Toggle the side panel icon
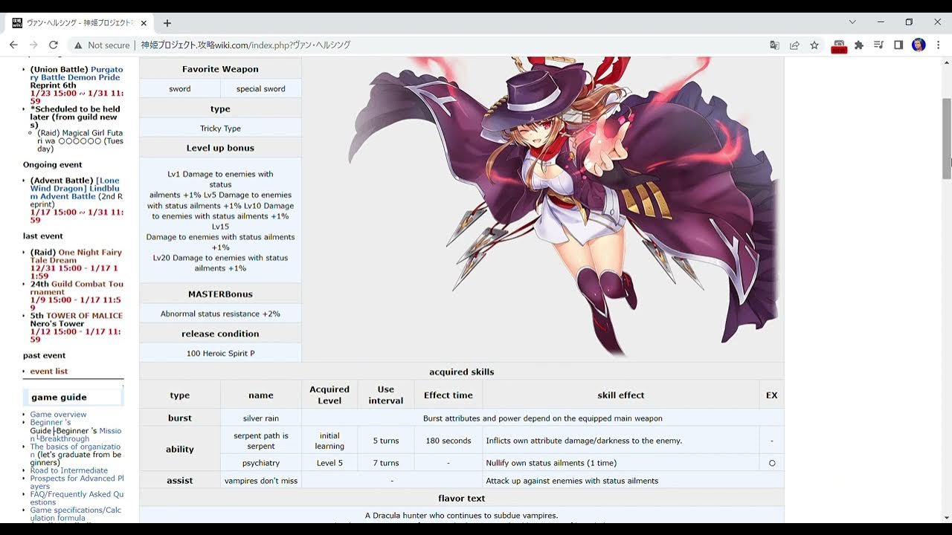 [x=898, y=45]
